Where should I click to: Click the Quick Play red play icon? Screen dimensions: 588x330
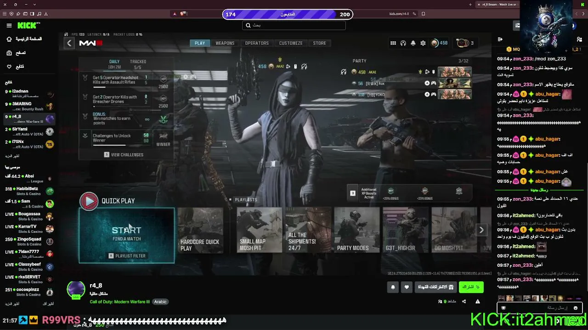pos(89,201)
